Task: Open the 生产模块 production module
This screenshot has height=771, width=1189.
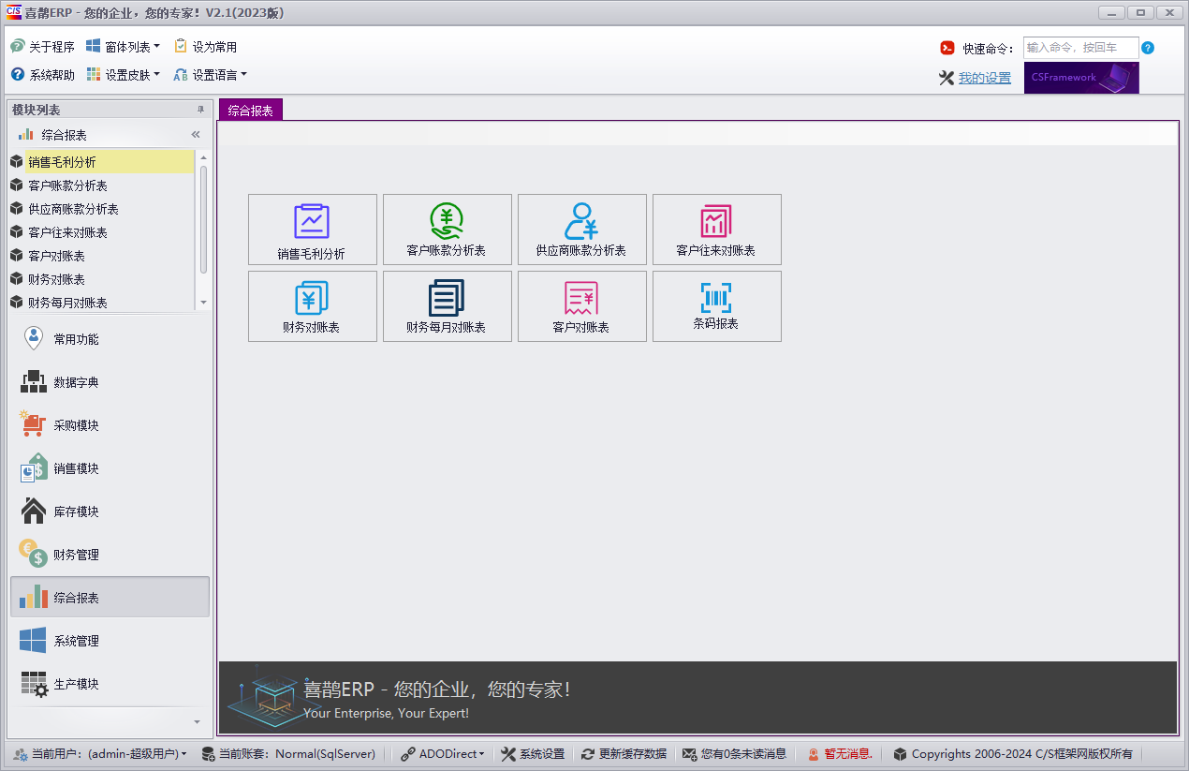Action: pyautogui.click(x=110, y=684)
